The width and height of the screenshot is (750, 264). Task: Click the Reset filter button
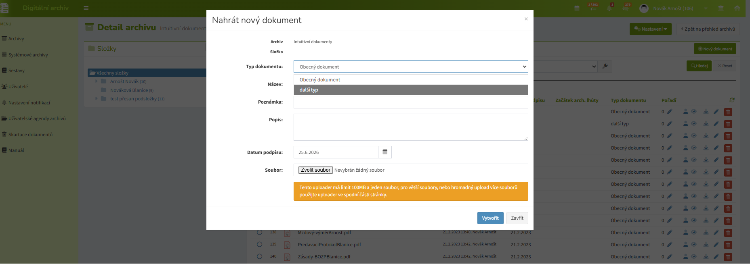725,66
